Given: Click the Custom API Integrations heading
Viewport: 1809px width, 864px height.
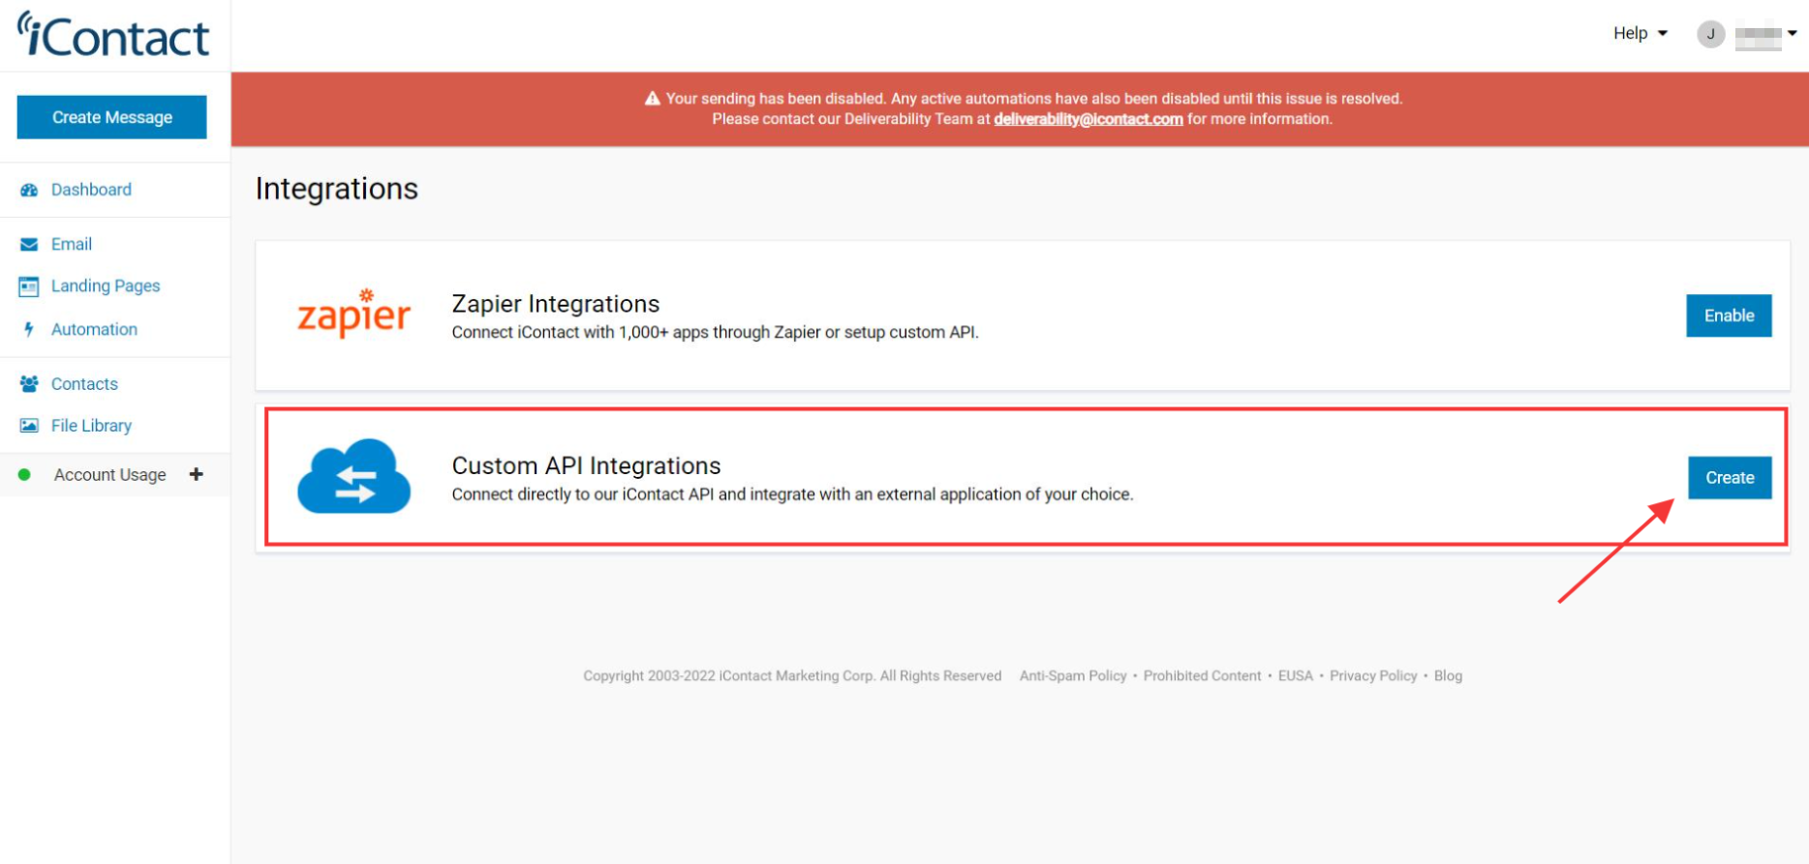Looking at the screenshot, I should (586, 465).
